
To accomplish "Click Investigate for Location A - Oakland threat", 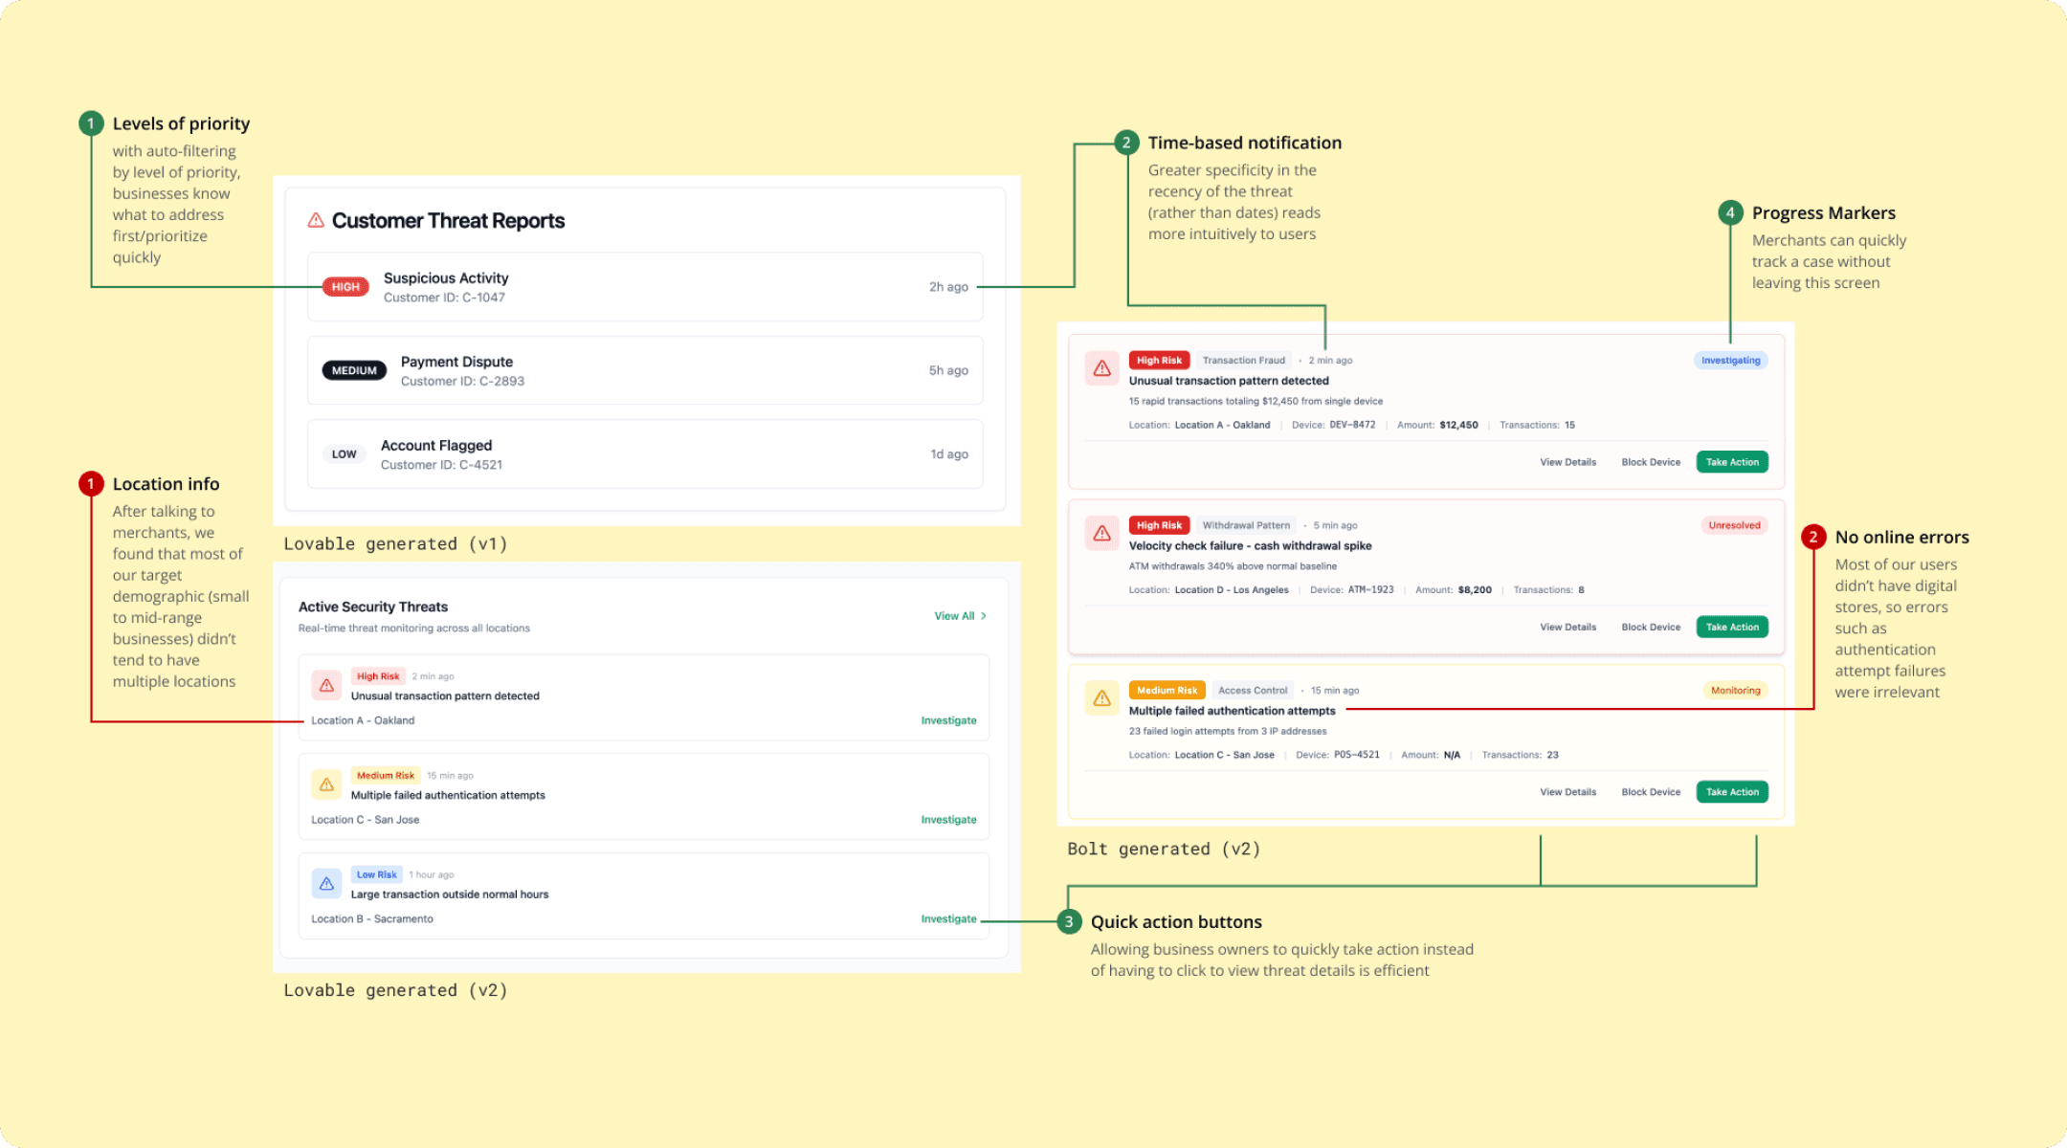I will pos(948,720).
